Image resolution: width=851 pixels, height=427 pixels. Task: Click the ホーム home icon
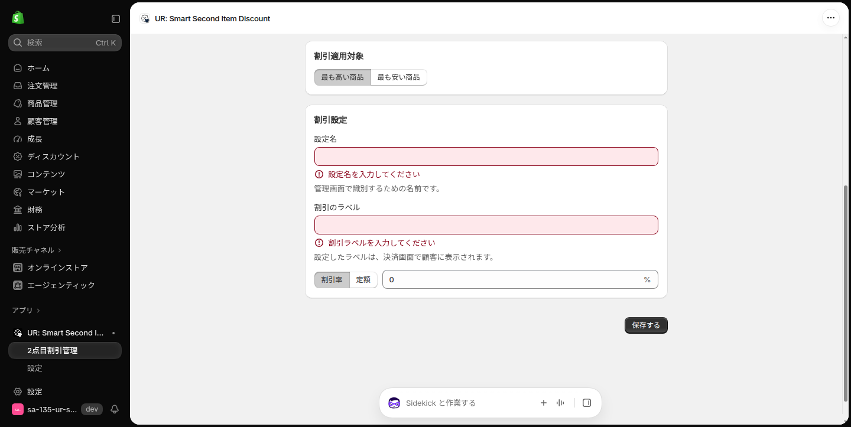tap(18, 68)
